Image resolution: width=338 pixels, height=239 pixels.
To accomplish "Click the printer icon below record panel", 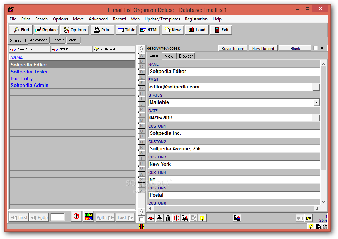I will pos(159,218).
